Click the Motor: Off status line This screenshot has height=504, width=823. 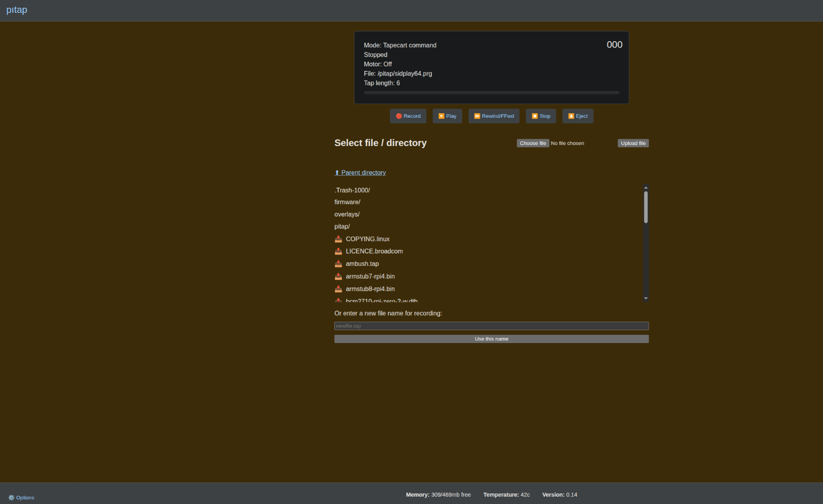point(378,64)
